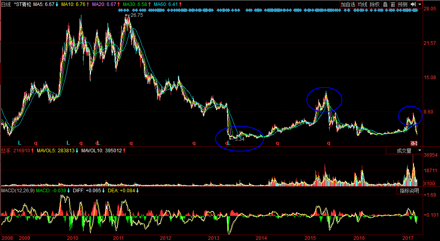
Task: Toggle the 除权 ex-rights adjustment
Action: 375,4
